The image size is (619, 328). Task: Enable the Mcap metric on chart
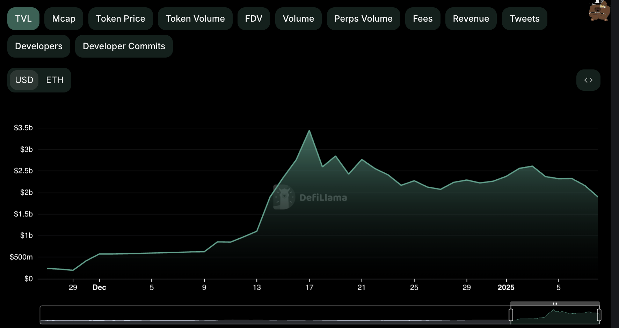[x=64, y=19]
